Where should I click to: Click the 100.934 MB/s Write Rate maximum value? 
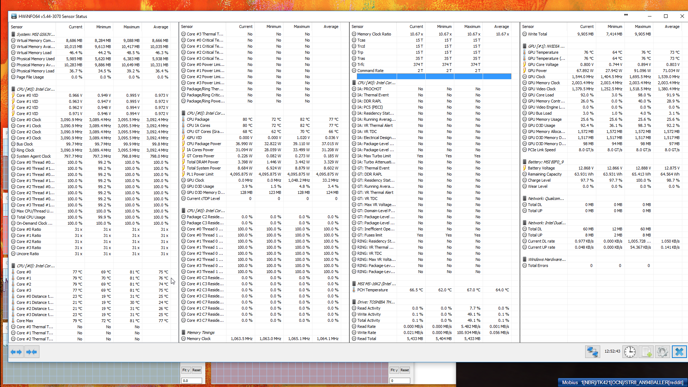pos(468,333)
